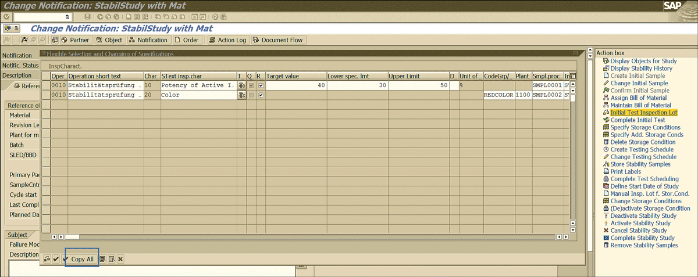The width and height of the screenshot is (698, 277).
Task: Click the horizontal scroll left arrow under table
Action: point(54,236)
